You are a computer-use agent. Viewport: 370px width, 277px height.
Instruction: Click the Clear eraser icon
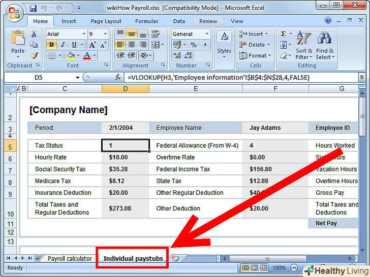pos(284,56)
